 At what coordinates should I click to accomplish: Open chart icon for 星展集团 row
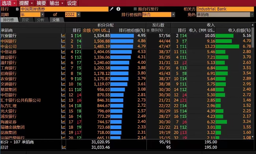(63, 89)
